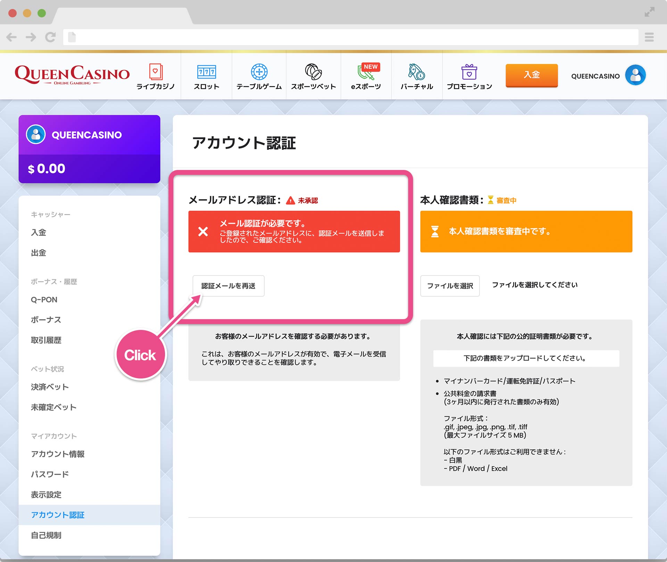
Task: Open the Promotion gift box icon
Action: point(469,72)
